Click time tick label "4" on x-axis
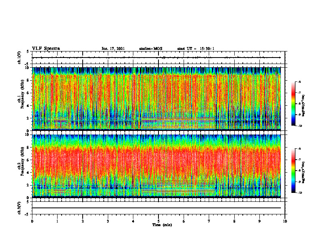The image size is (321, 248). 133,221
